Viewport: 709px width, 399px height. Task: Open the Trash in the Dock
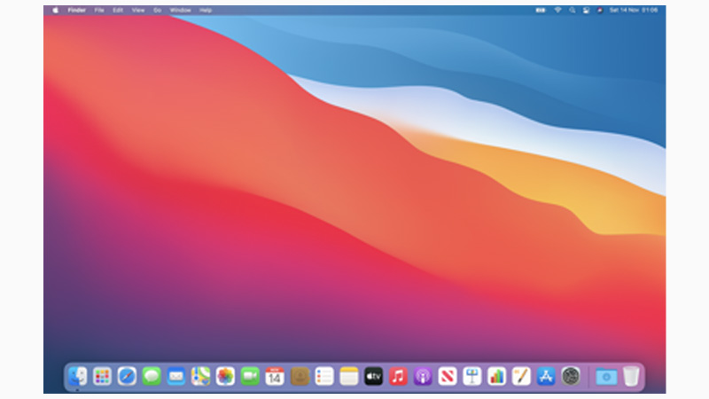pos(631,376)
